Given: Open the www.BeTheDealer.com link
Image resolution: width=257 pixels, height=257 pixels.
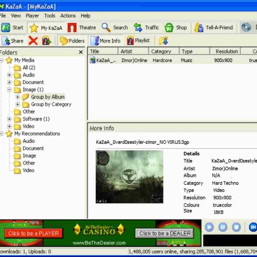Looking at the screenshot, I should tap(99, 243).
